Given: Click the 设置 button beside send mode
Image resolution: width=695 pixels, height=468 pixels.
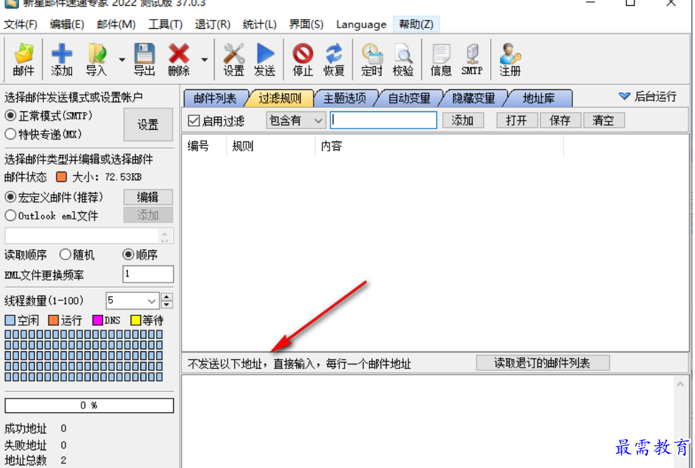Looking at the screenshot, I should 148,125.
